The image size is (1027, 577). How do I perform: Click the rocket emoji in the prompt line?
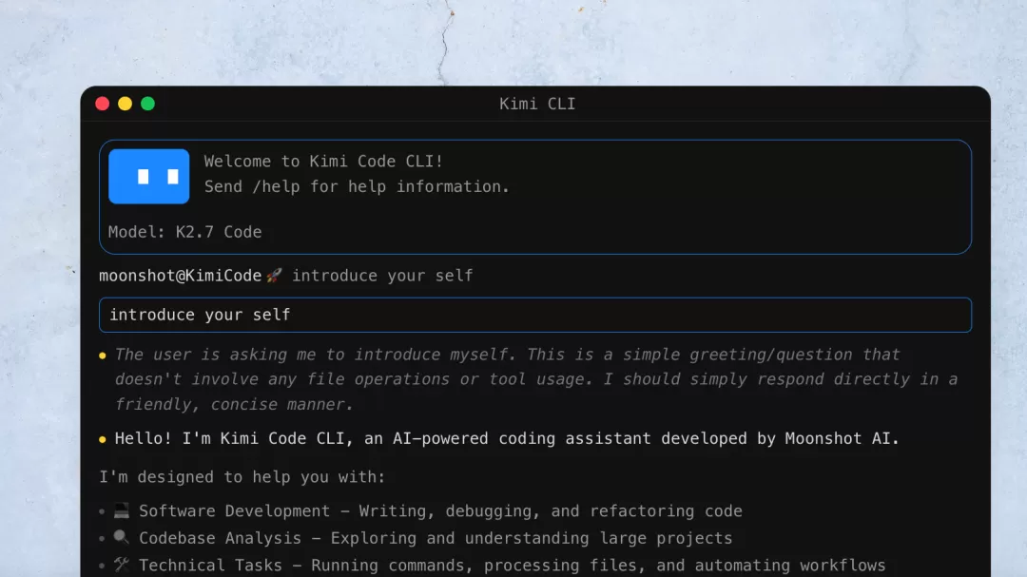(x=275, y=275)
